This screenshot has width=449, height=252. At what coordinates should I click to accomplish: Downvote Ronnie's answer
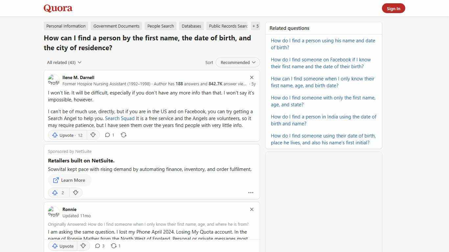[83, 246]
